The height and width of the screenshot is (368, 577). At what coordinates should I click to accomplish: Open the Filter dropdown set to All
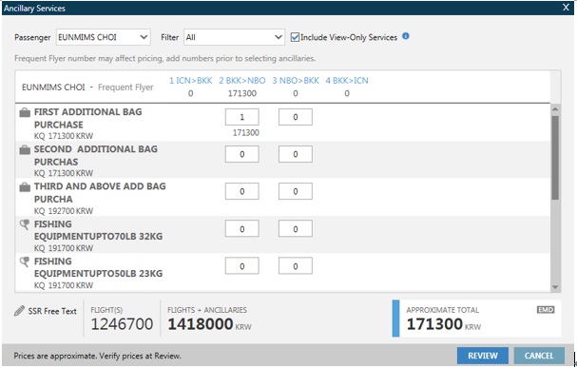pyautogui.click(x=234, y=37)
